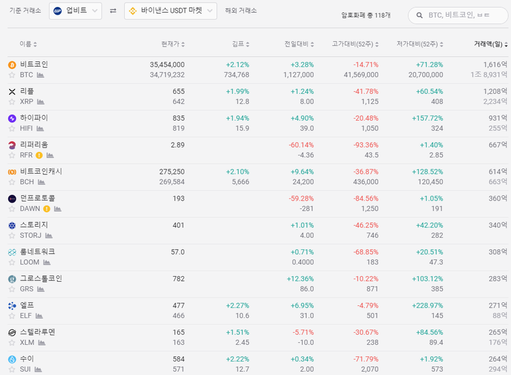Open the 리플 coin name link
Viewport: 511px width, 375px height.
(x=27, y=91)
